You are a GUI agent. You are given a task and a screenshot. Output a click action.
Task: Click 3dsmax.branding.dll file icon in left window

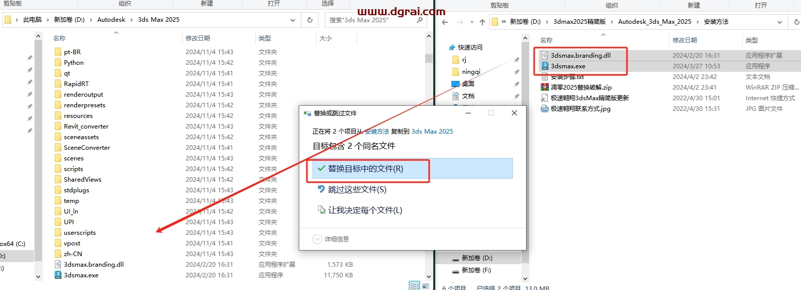pyautogui.click(x=58, y=264)
